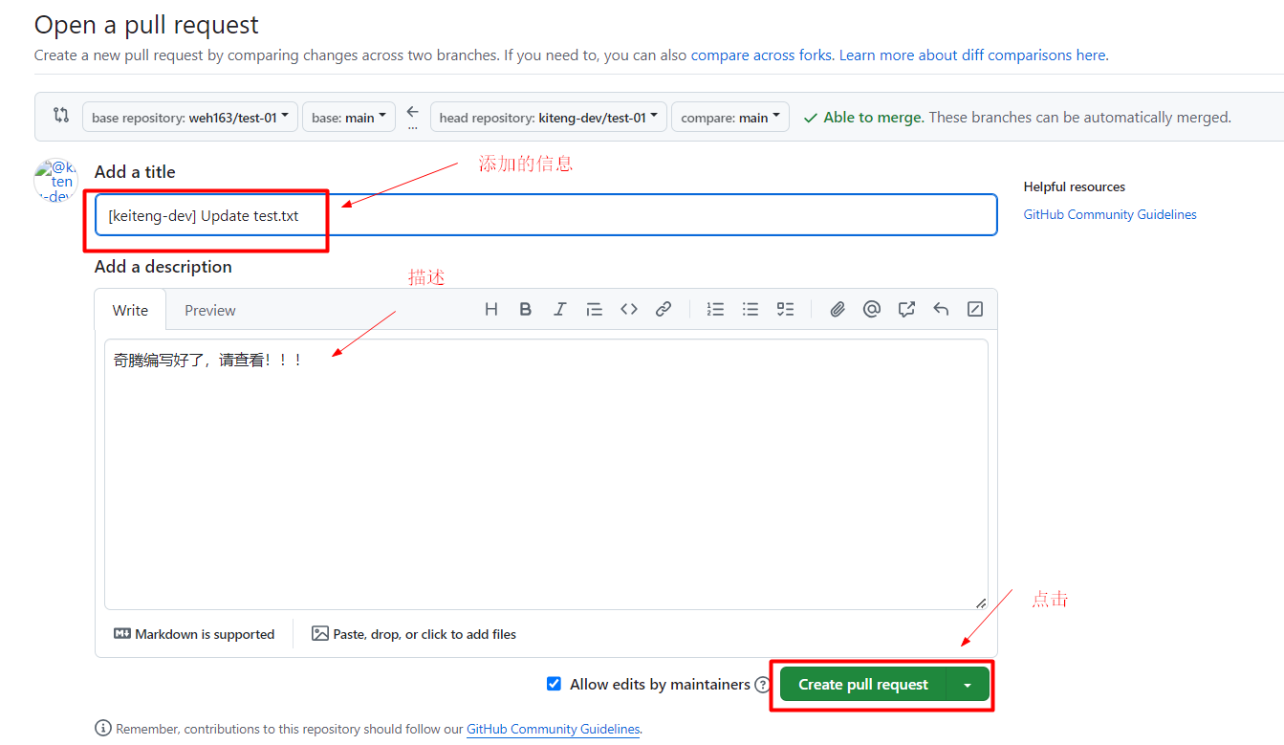
Task: Open the GitHub Community Guidelines link in the footer
Action: pos(553,729)
